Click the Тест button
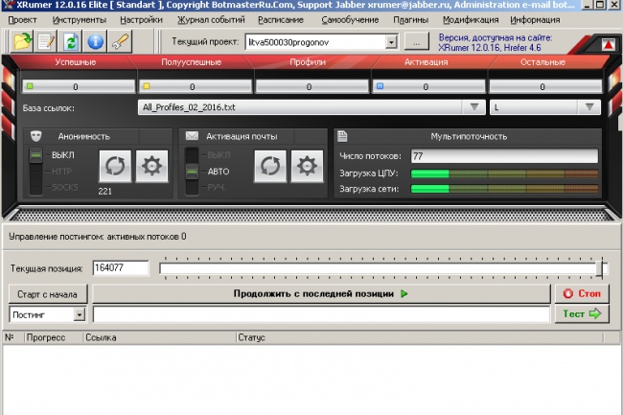Screen dimensions: 623x415 (x=582, y=313)
